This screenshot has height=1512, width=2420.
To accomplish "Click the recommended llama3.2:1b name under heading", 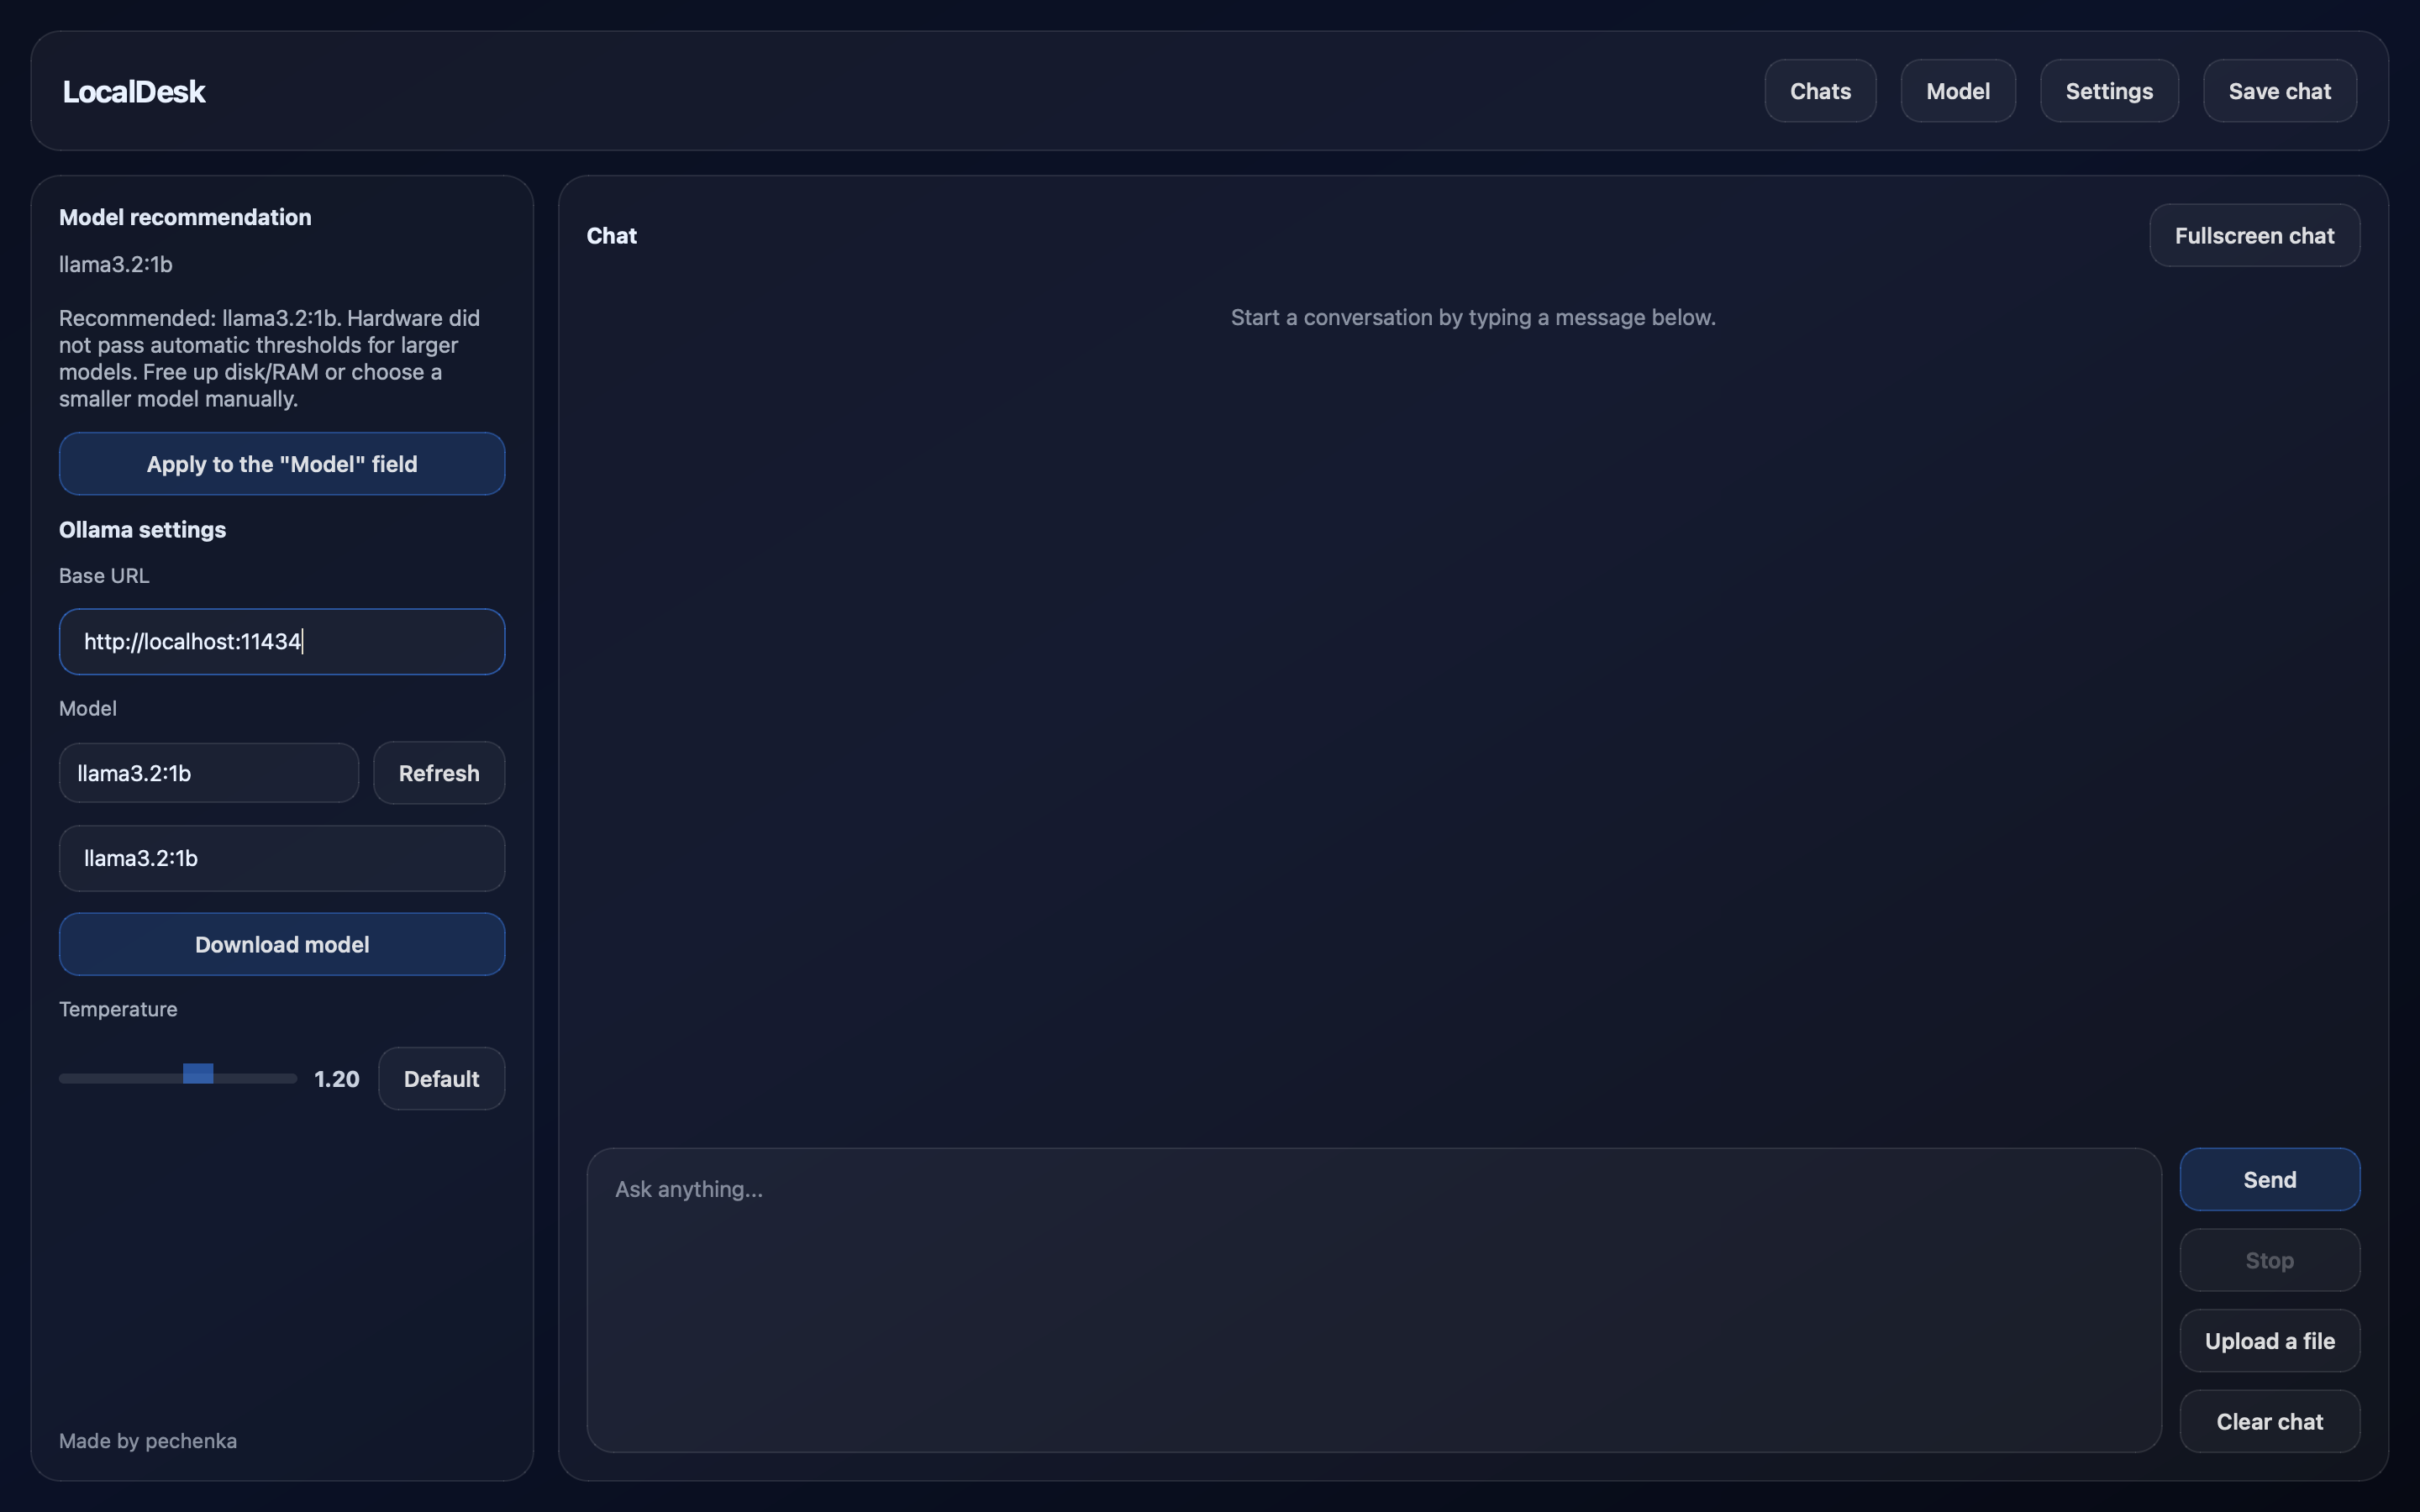I will (x=116, y=264).
